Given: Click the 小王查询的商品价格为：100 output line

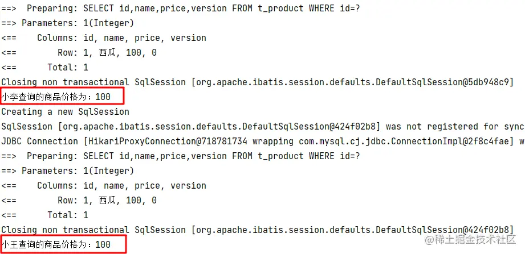Looking at the screenshot, I should (x=56, y=245).
